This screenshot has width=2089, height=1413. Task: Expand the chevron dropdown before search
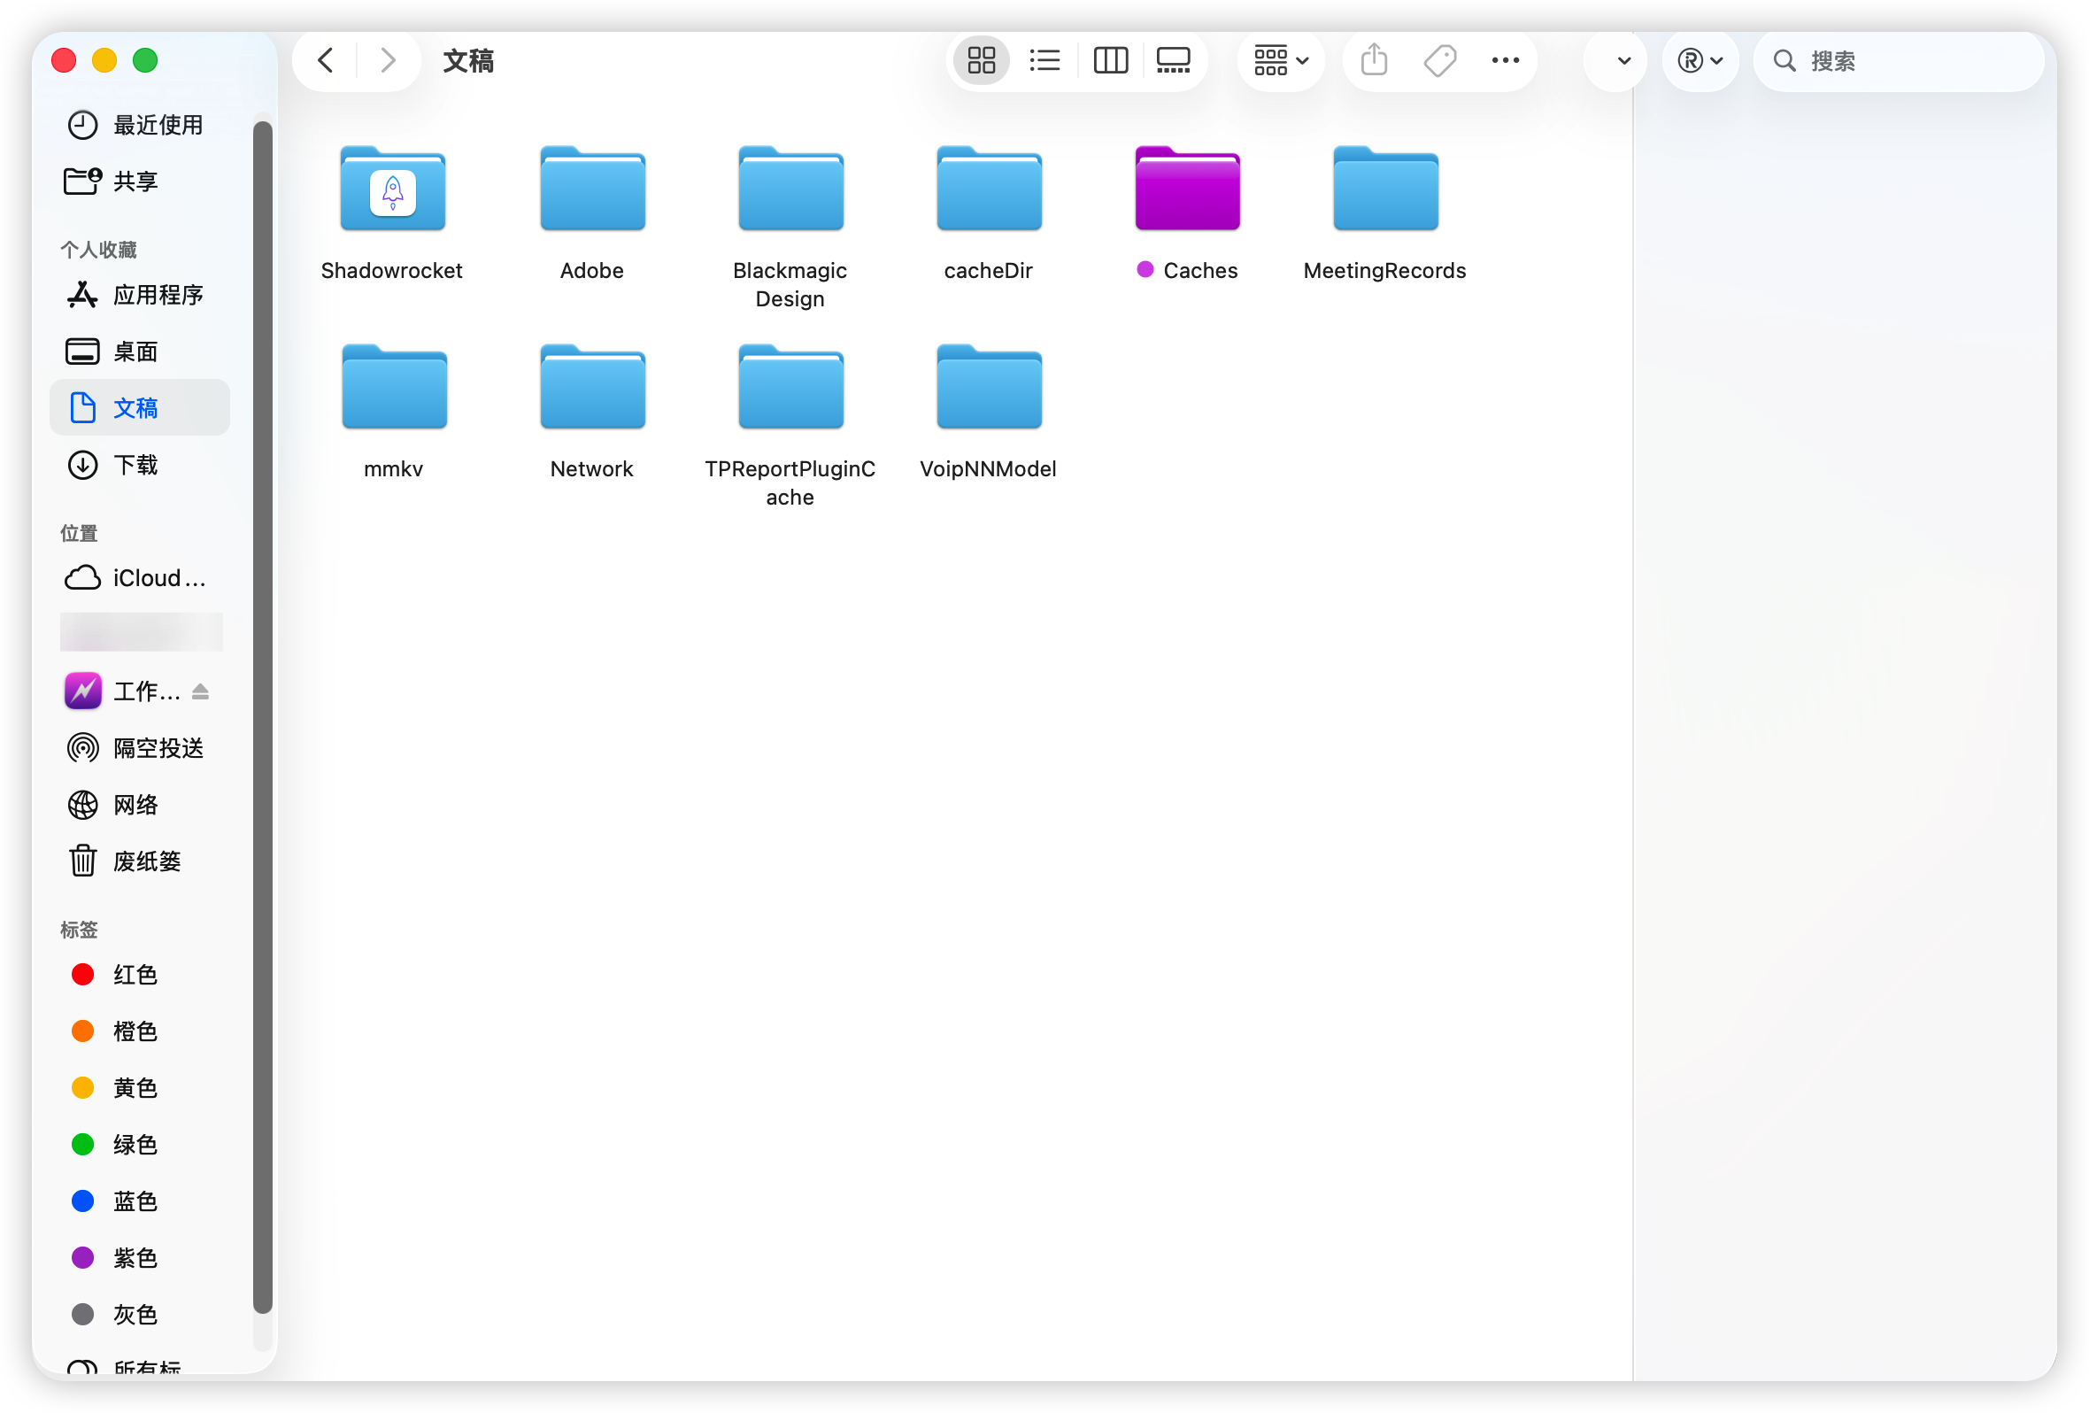[x=1623, y=61]
